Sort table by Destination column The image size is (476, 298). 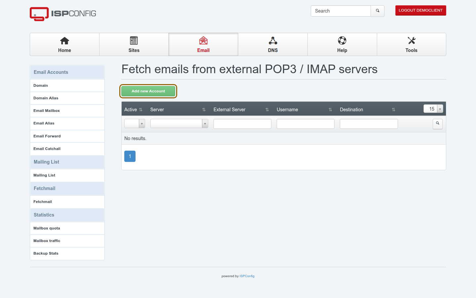click(393, 110)
